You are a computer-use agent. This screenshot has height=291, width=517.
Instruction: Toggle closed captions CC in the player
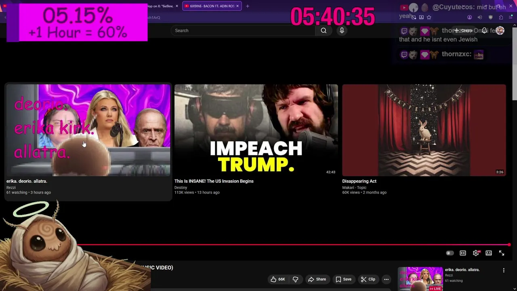[x=463, y=253]
